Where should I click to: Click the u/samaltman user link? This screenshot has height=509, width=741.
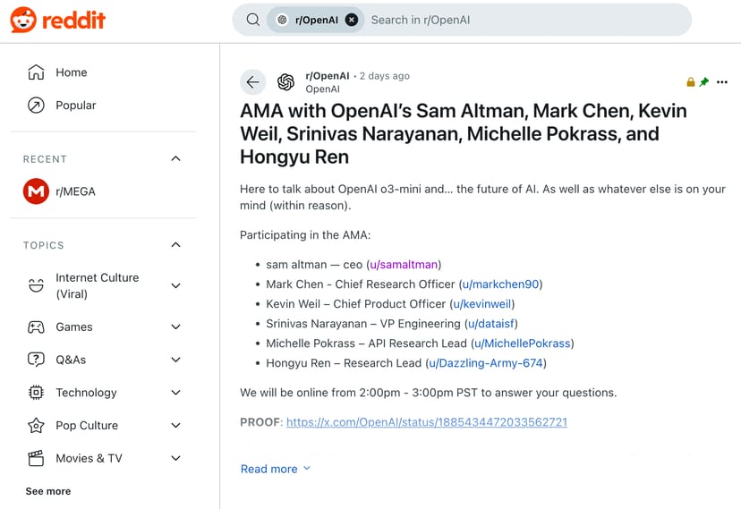(404, 265)
